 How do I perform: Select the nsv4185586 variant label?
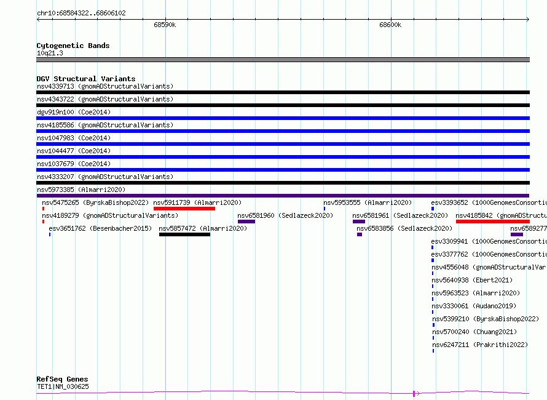click(105, 125)
